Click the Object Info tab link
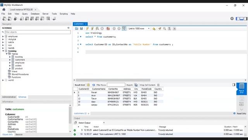Viewport: 248px width, 140px height. click(7, 135)
